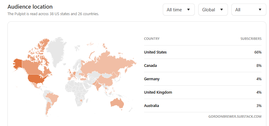Open the "All time" period dropdown
This screenshot has width=269, height=126.
(179, 10)
